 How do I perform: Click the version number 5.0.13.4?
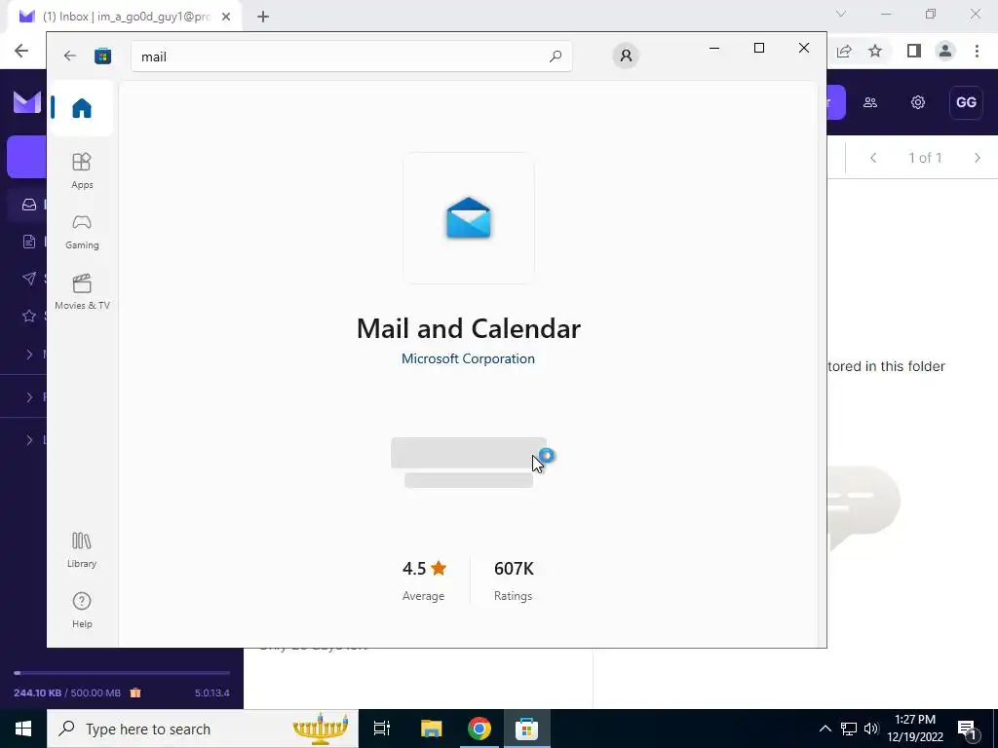click(211, 692)
